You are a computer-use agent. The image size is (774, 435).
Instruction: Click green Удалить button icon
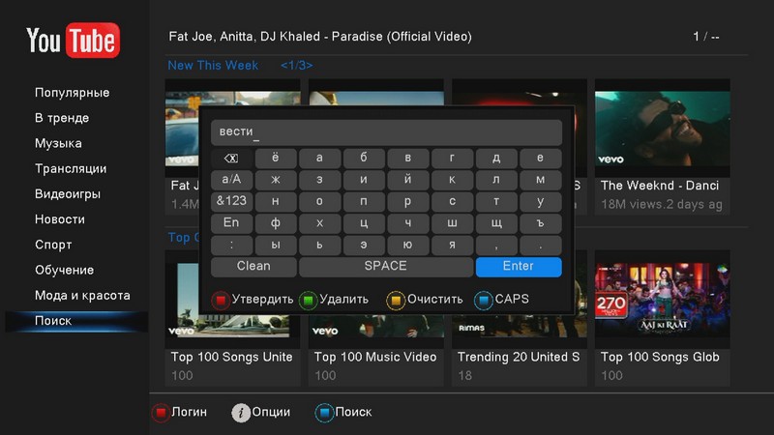click(x=308, y=300)
